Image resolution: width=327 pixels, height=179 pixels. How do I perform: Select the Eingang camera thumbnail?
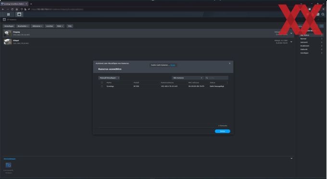(x=8, y=33)
